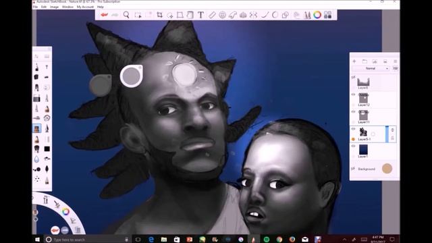Screen dimensions: 432x243
Task: Toggle visibility of Layer1
Action: pyautogui.click(x=354, y=146)
